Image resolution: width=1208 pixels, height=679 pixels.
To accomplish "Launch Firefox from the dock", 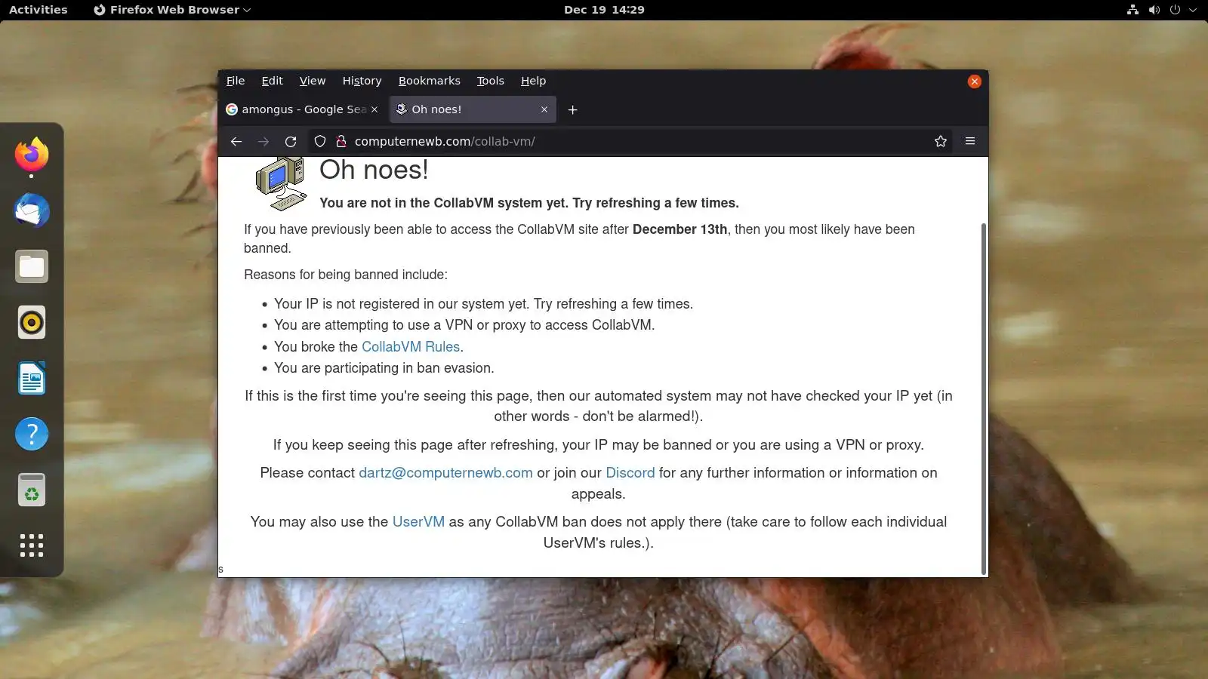I will [32, 155].
